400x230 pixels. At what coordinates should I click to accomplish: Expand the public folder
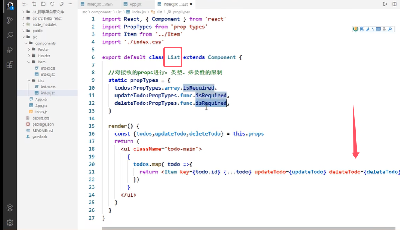point(37,31)
